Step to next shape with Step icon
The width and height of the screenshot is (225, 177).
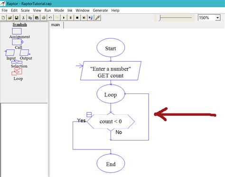point(84,18)
